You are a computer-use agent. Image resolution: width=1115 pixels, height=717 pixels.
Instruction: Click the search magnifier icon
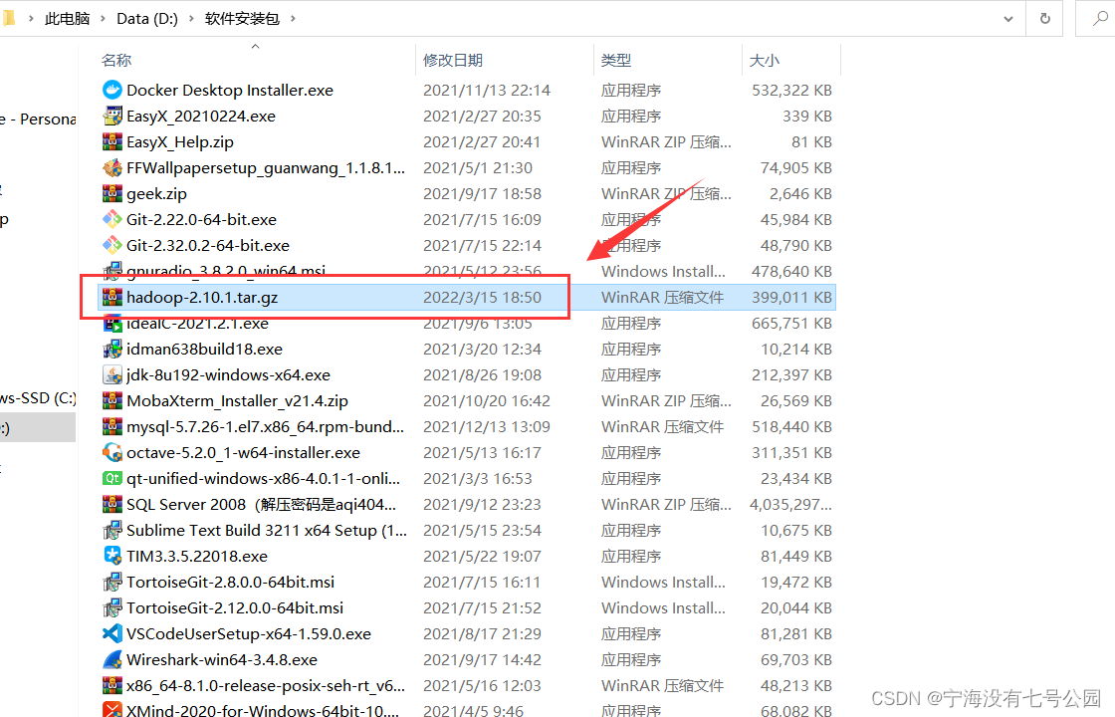[x=1100, y=19]
